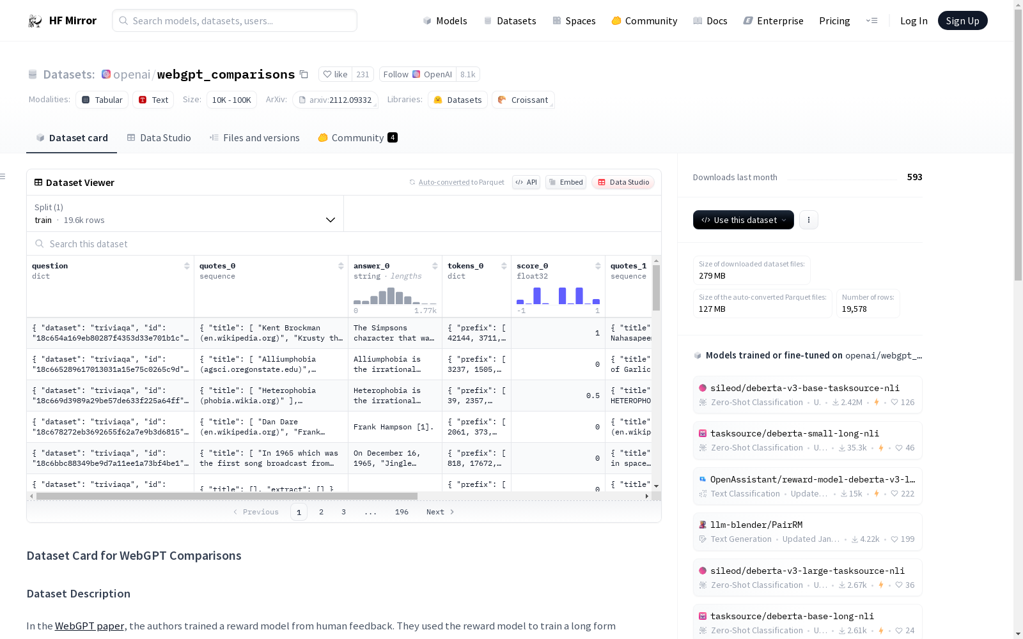The image size is (1023, 639).
Task: Open the Use this dataset dropdown
Action: tap(744, 220)
